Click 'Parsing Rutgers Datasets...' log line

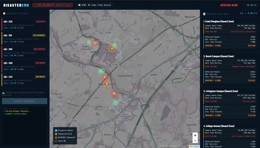[x=17, y=111]
